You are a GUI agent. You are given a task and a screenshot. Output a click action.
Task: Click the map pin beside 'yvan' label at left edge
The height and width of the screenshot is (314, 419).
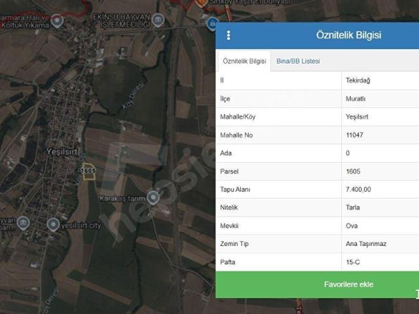point(24,223)
